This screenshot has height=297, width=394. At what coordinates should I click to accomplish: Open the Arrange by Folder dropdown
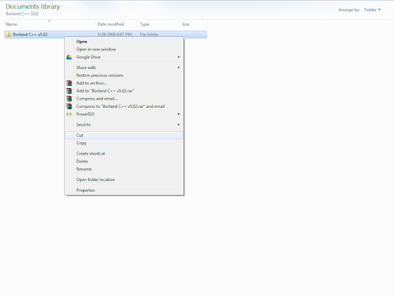tap(372, 10)
